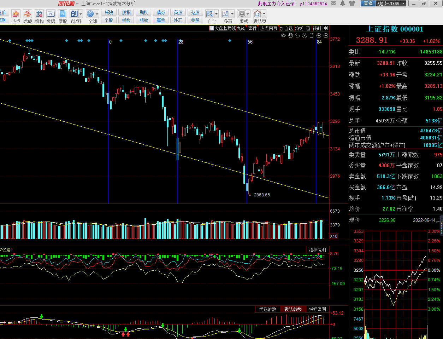Screen dimensions: 443x339
Task: Open the 多窗 multi-window icon
Action: [226, 14]
